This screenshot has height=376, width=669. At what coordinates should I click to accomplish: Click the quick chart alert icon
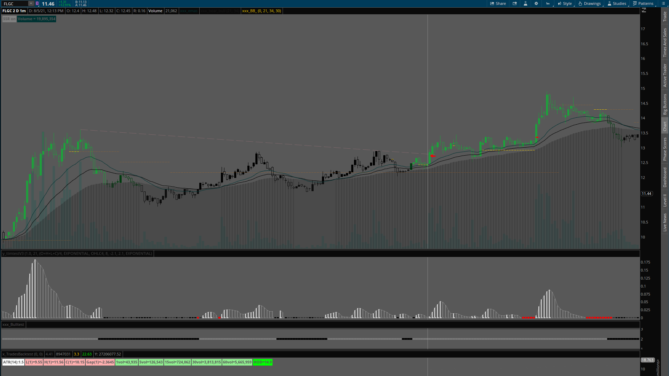tap(515, 3)
